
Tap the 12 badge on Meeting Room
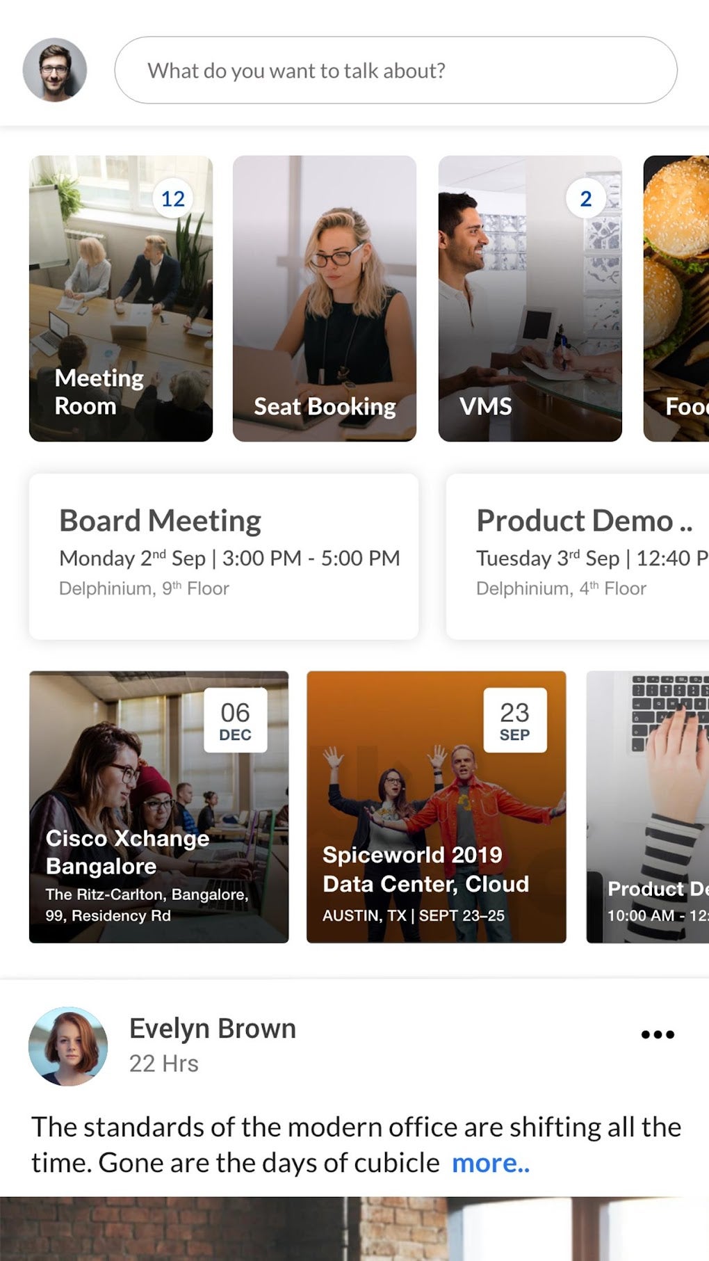[173, 199]
